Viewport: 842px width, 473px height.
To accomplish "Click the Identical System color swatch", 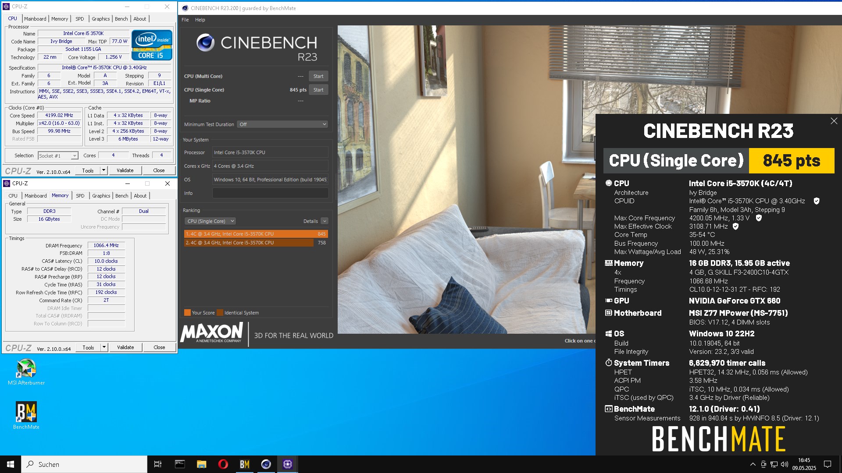I will 220,313.
